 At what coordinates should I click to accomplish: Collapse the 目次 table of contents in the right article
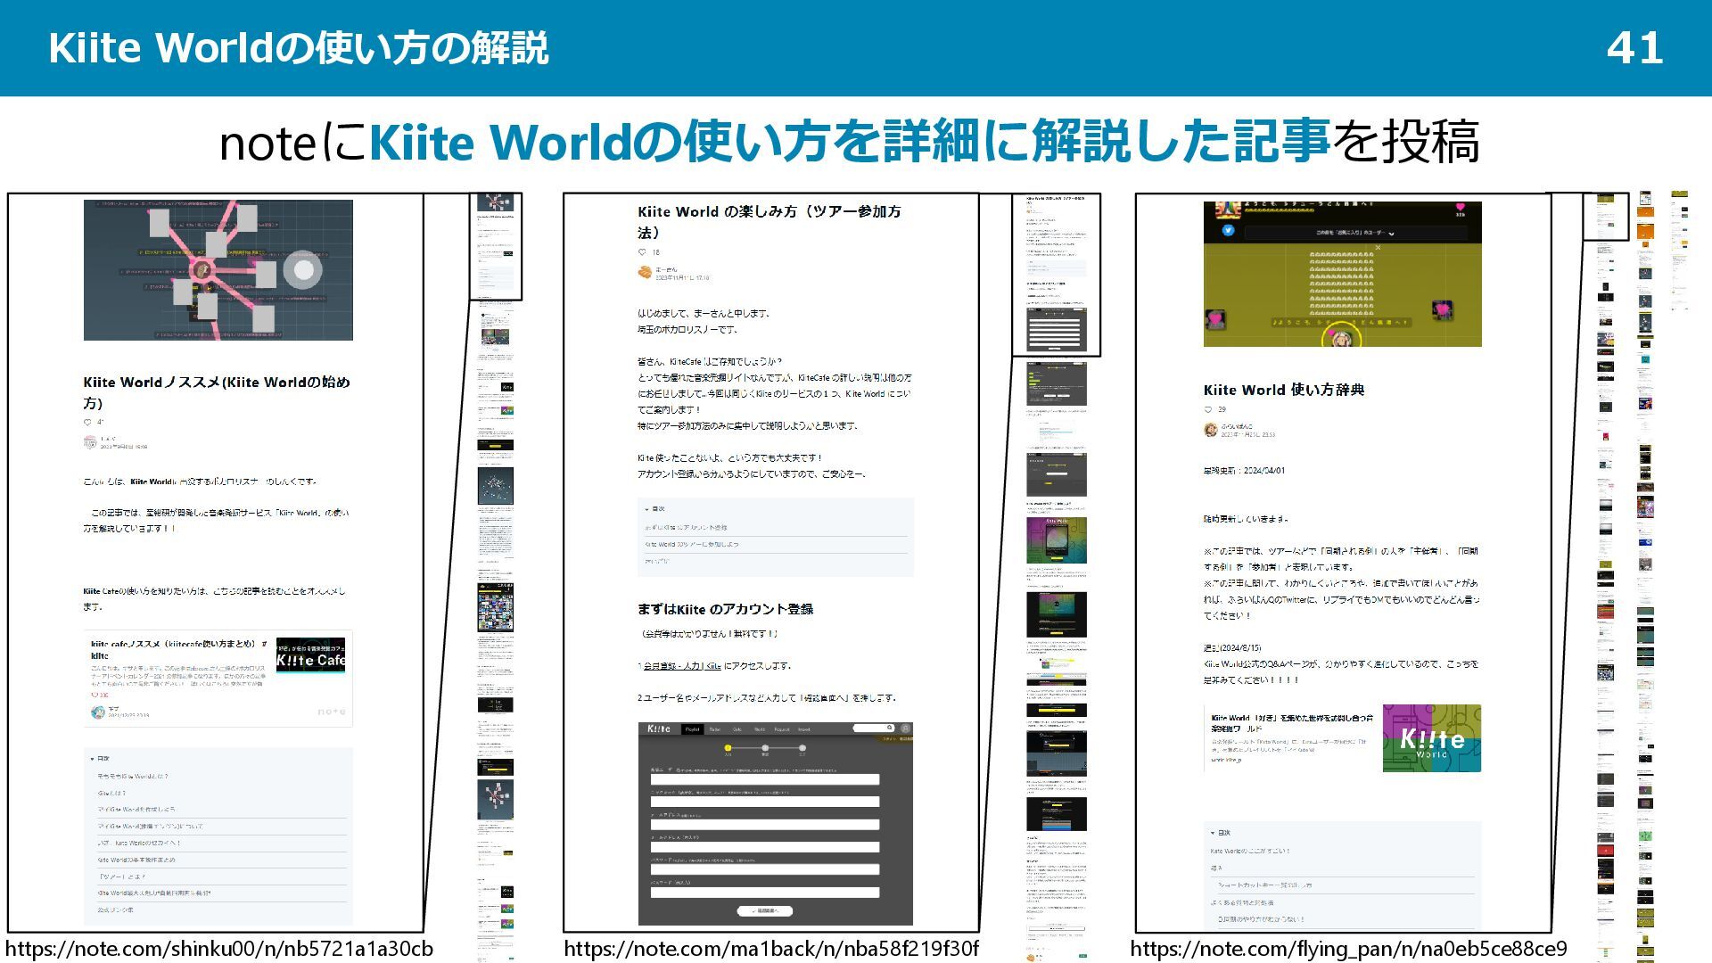1221,833
